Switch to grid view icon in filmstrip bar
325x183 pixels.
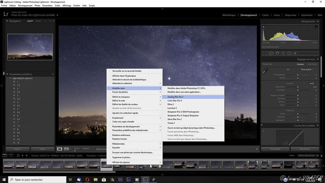tap(18, 156)
